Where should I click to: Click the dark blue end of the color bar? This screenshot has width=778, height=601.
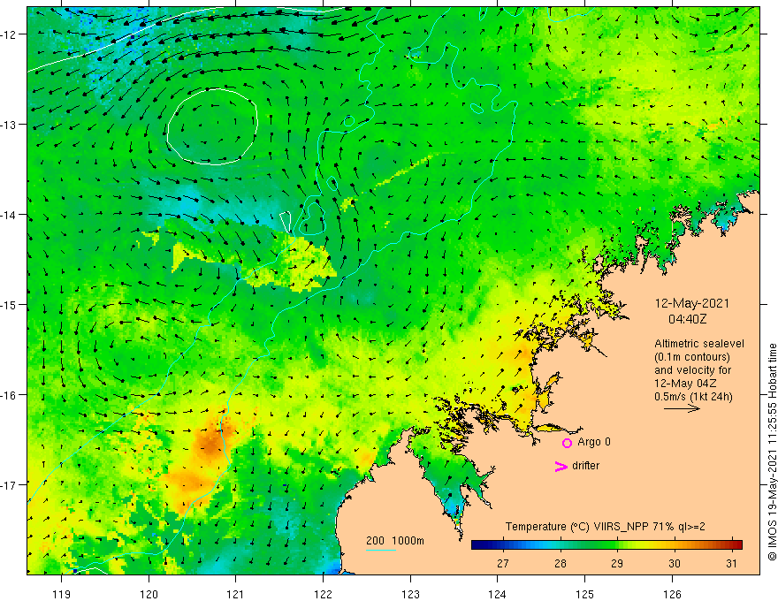pos(477,545)
